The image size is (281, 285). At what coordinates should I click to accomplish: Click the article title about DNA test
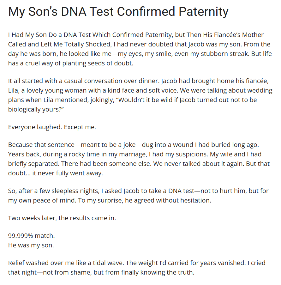pyautogui.click(x=118, y=12)
